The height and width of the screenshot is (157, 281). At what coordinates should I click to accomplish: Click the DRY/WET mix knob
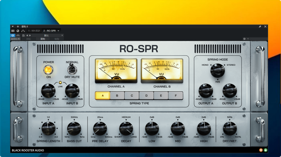[x=230, y=129]
